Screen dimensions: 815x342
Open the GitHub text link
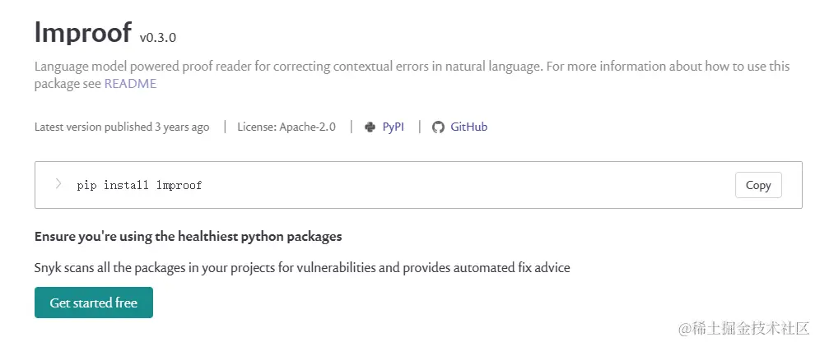[x=468, y=127]
